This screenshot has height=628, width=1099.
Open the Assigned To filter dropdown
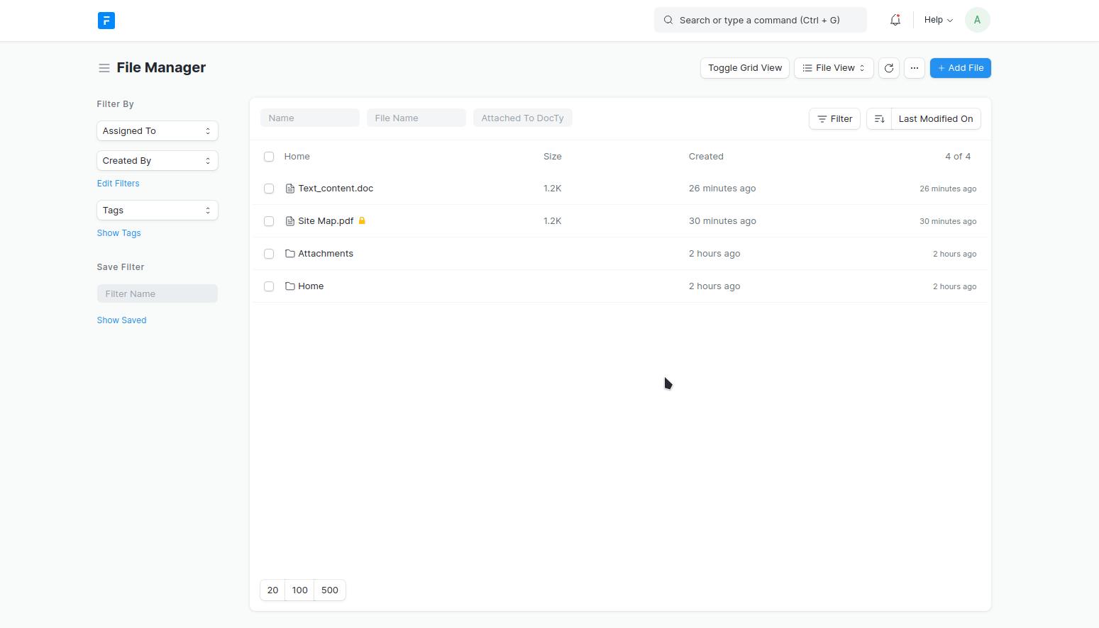coord(157,130)
